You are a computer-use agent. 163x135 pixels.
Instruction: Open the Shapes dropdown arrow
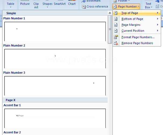click(47, 7)
